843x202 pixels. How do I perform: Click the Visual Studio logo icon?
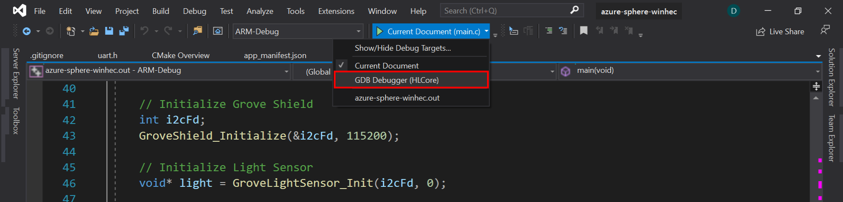click(20, 10)
